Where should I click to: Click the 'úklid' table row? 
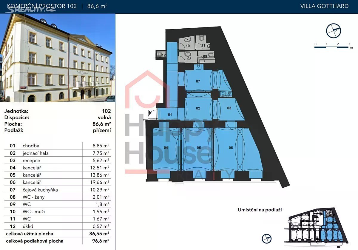tap(58, 226)
